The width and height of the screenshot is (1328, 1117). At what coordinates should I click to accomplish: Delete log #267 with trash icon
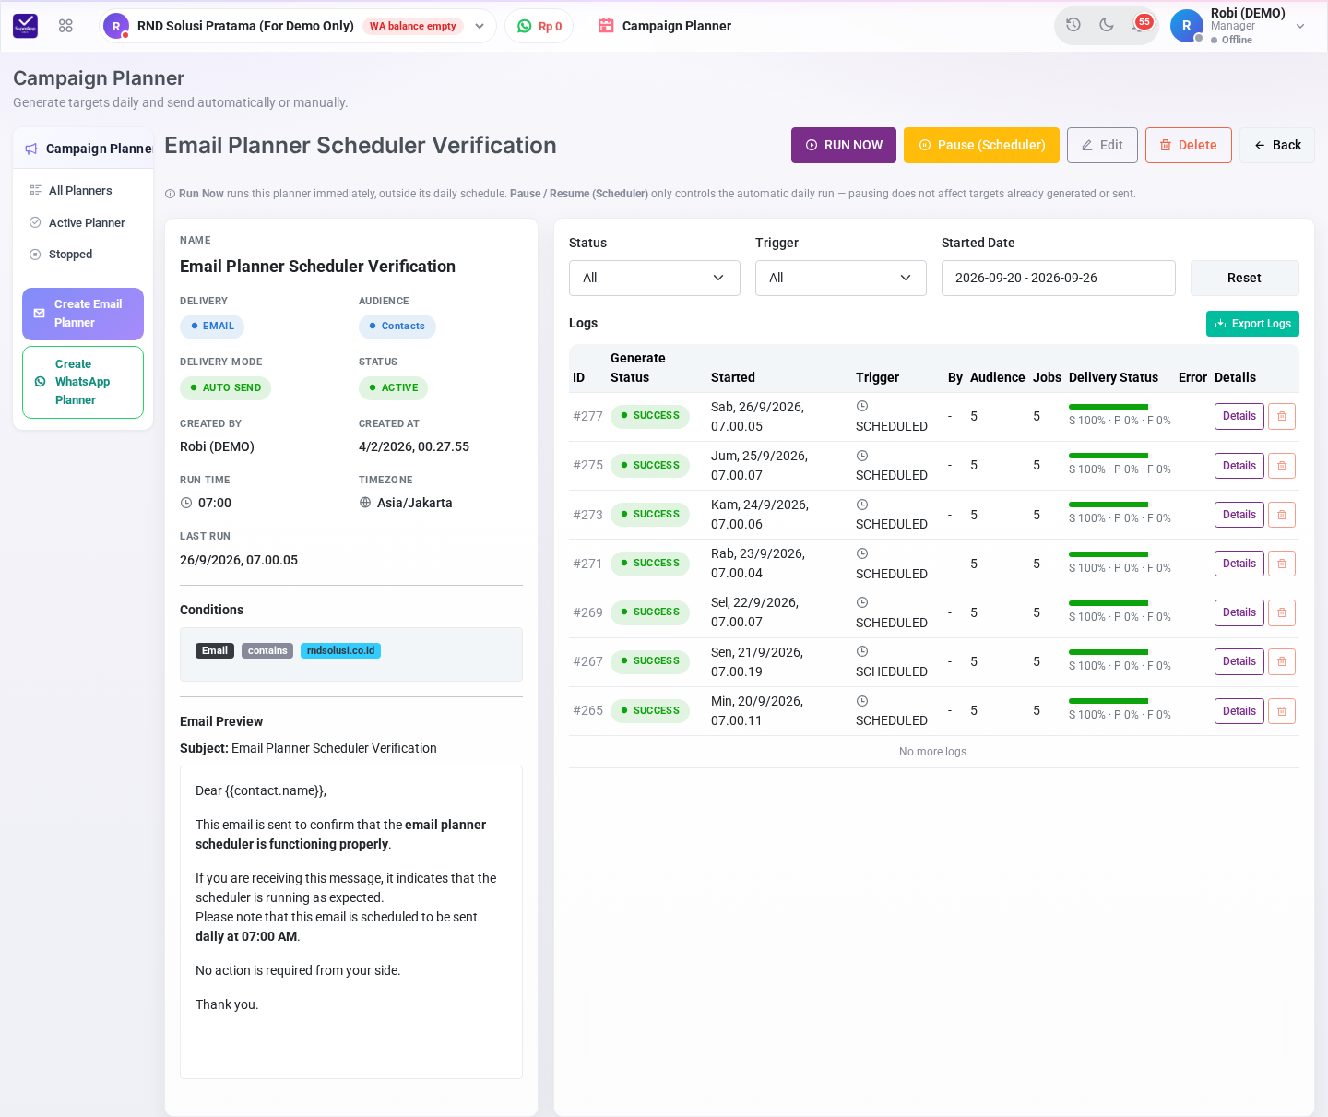pyautogui.click(x=1282, y=661)
